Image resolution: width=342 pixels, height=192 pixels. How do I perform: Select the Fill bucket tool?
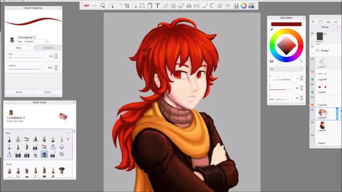[150, 6]
